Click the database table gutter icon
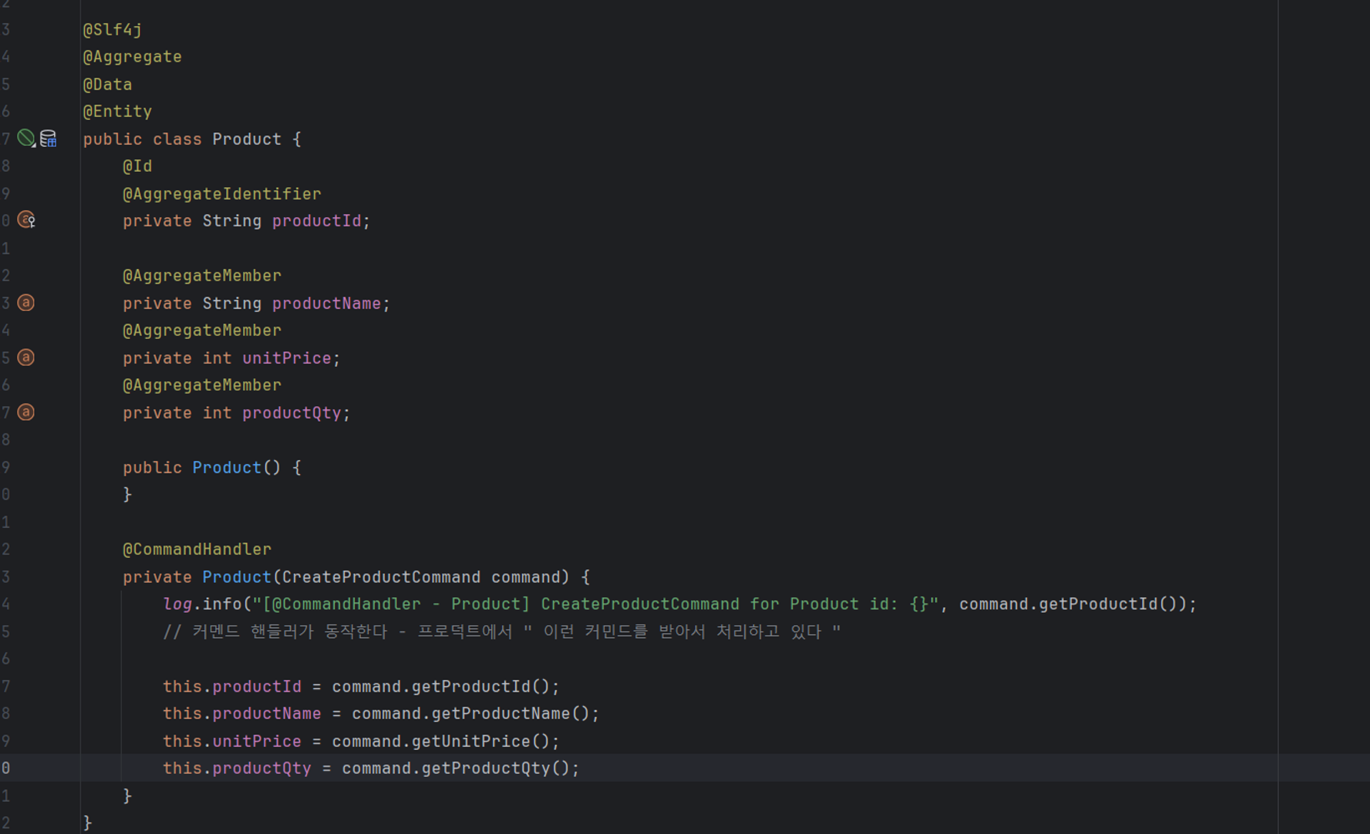 [x=48, y=139]
